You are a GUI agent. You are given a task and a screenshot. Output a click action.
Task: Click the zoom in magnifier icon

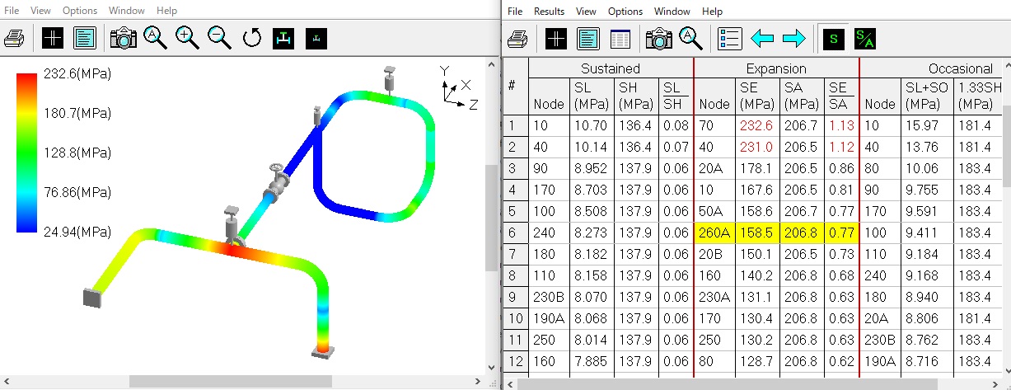coord(187,38)
